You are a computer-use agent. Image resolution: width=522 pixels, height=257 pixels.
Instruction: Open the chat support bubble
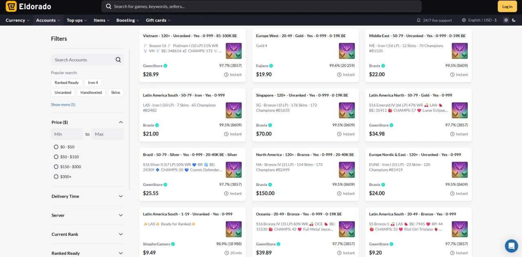pos(511,246)
